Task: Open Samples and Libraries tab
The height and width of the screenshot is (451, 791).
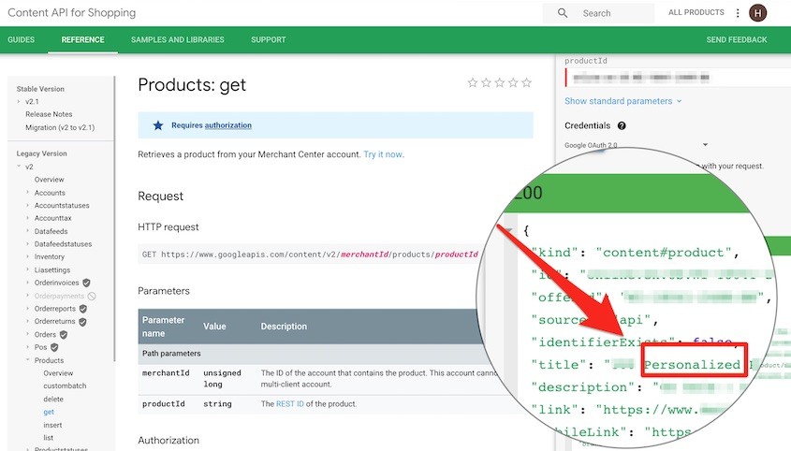Action: tap(178, 39)
